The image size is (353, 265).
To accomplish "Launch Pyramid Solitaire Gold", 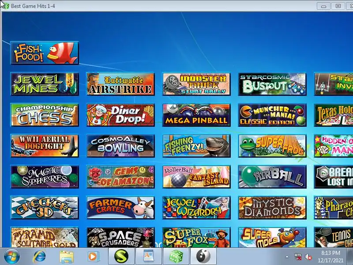I will pyautogui.click(x=45, y=237).
